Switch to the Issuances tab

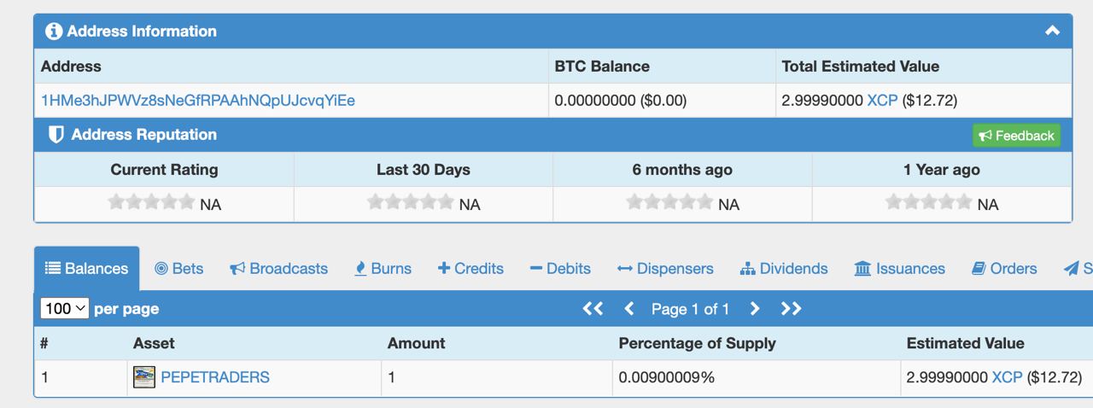tap(900, 268)
